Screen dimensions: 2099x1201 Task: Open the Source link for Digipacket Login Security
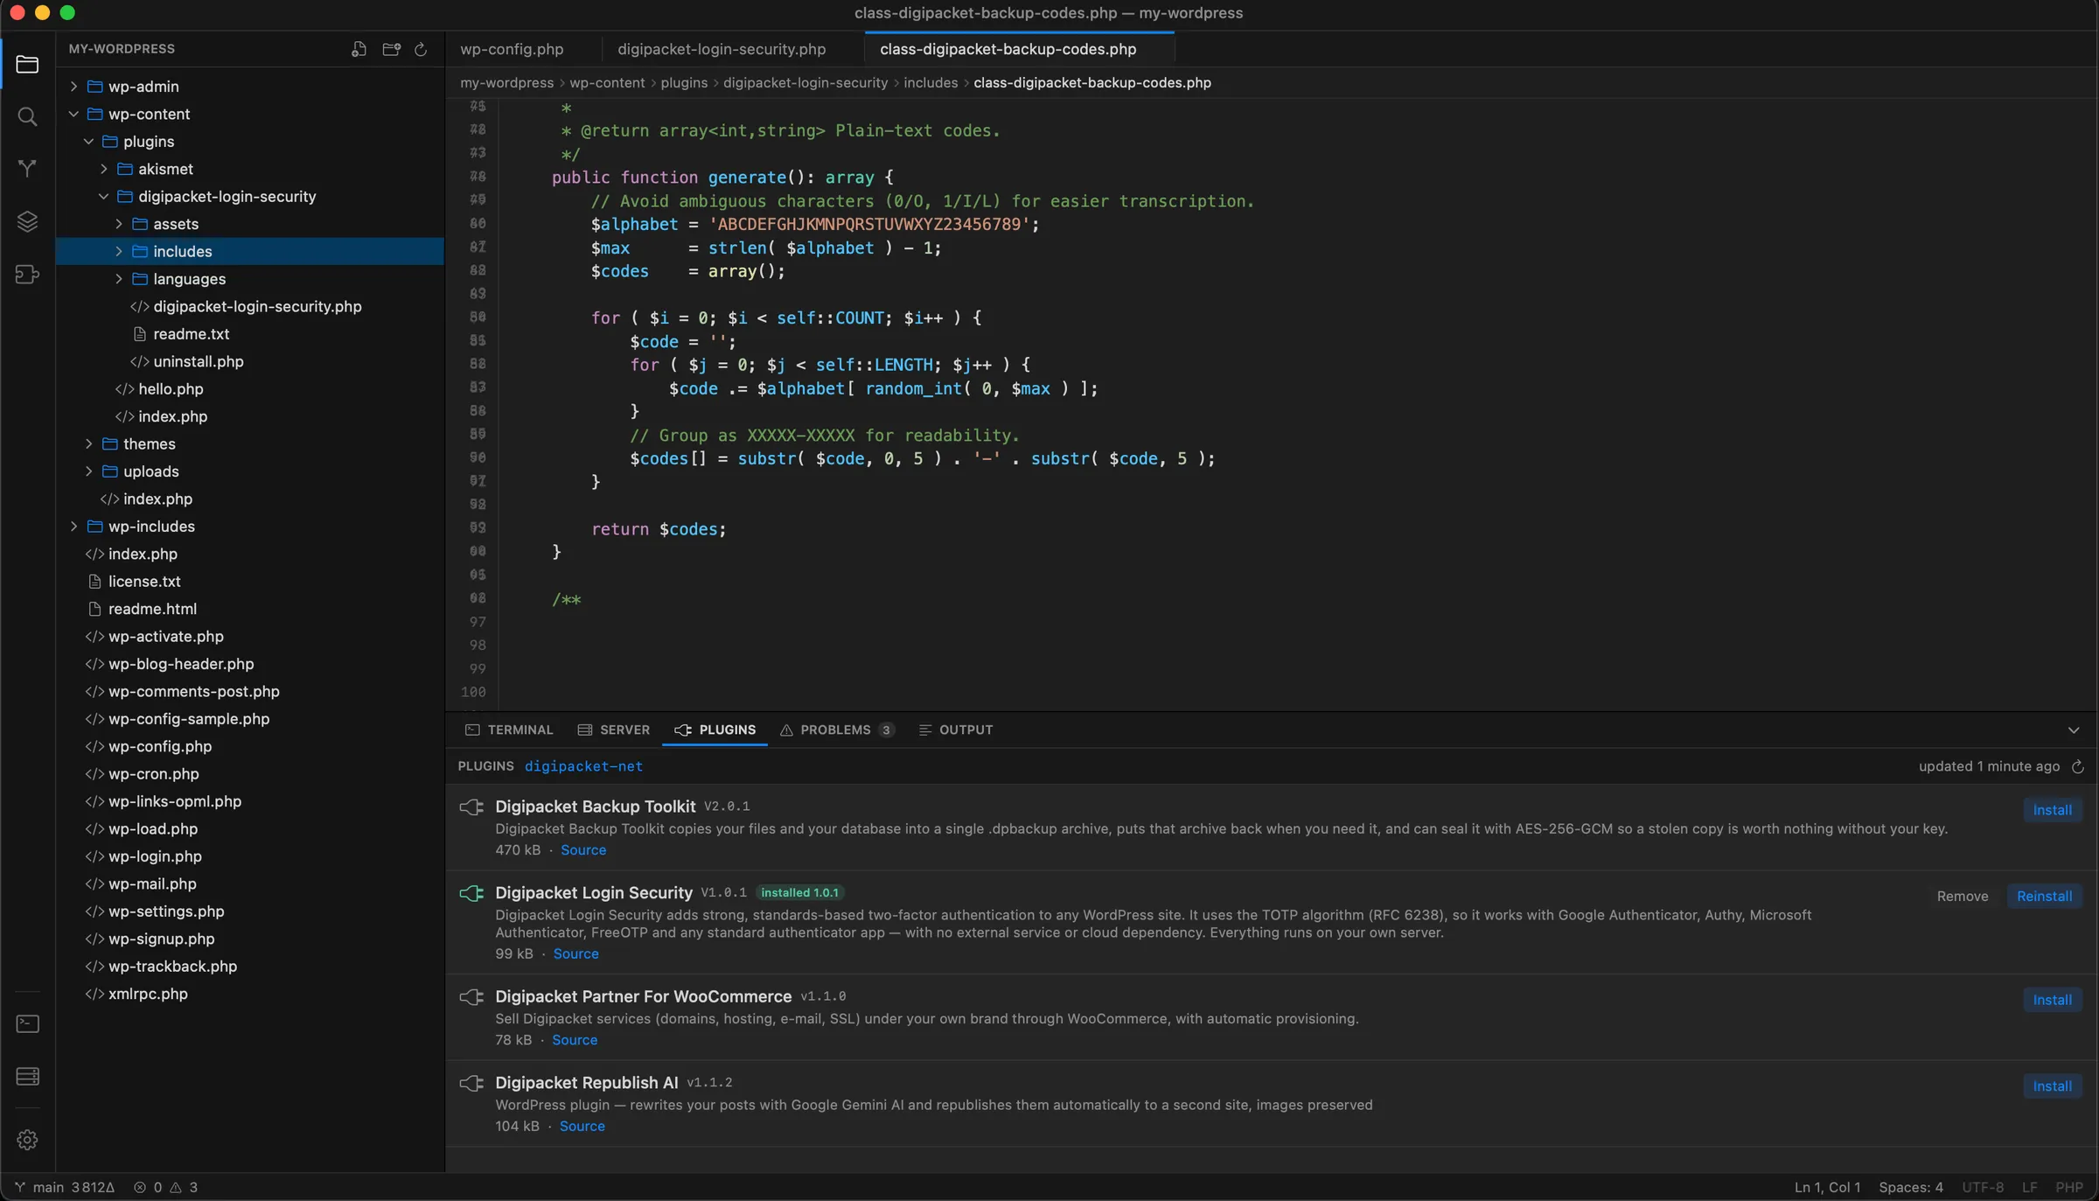(x=575, y=954)
